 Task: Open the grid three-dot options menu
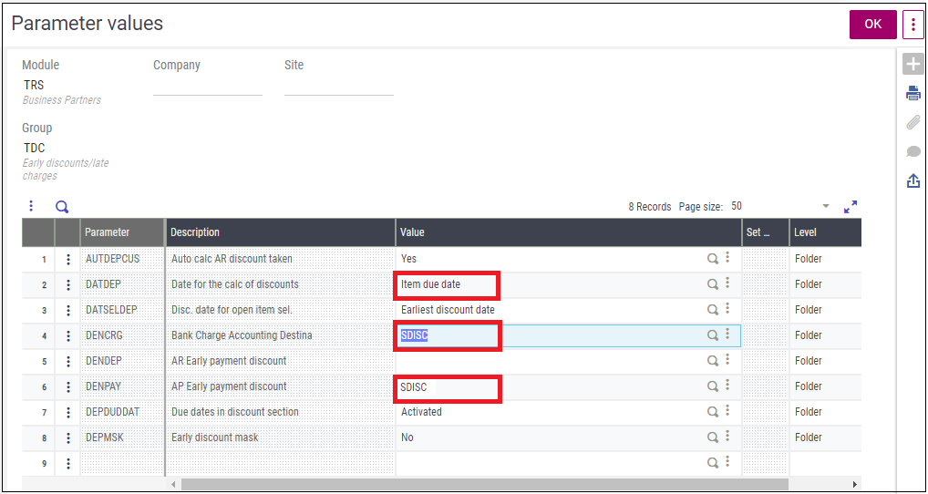(x=31, y=206)
